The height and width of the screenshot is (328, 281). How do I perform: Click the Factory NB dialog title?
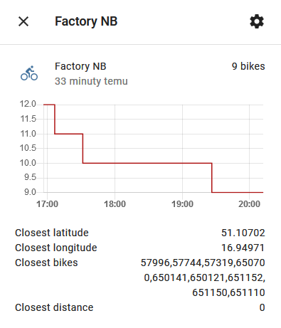(86, 21)
